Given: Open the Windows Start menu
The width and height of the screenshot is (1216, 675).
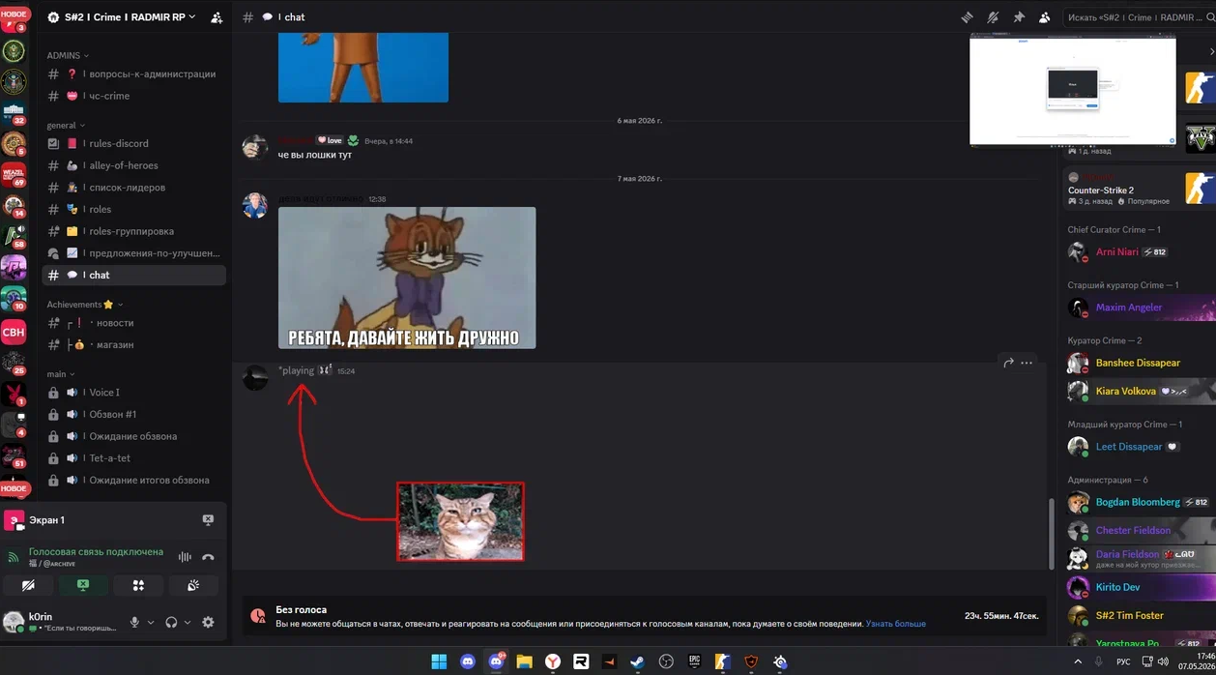Looking at the screenshot, I should [x=439, y=661].
